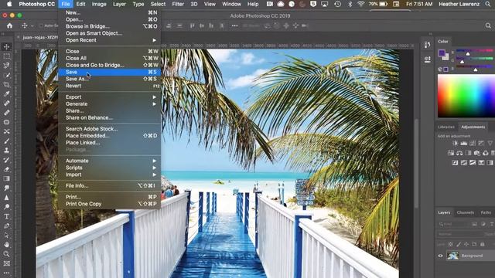This screenshot has height=278, width=495.
Task: Choose Revert in the File menu
Action: click(109, 86)
